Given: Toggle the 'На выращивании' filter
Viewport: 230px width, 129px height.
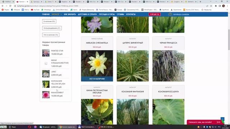Looking at the screenshot, I should pos(52,28).
